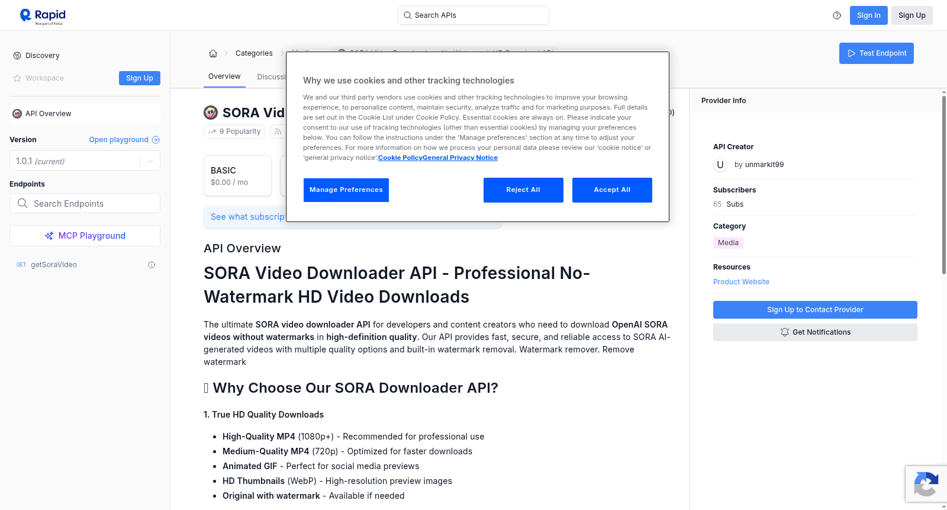Click the Rapid logo

click(x=43, y=16)
